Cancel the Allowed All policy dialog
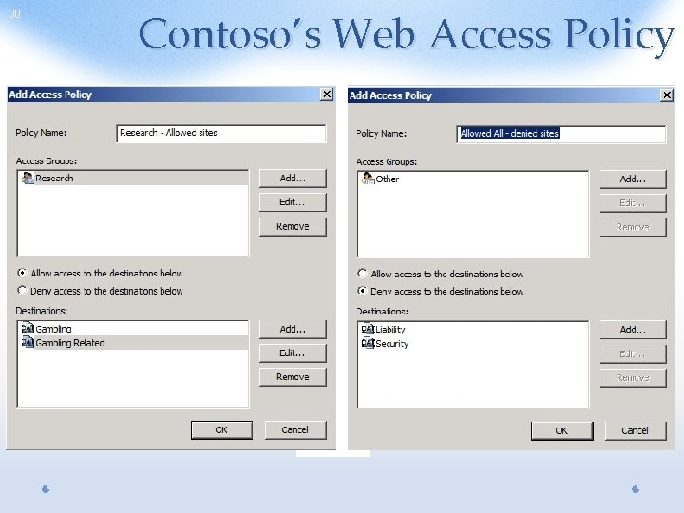Image resolution: width=684 pixels, height=513 pixels. (x=636, y=431)
